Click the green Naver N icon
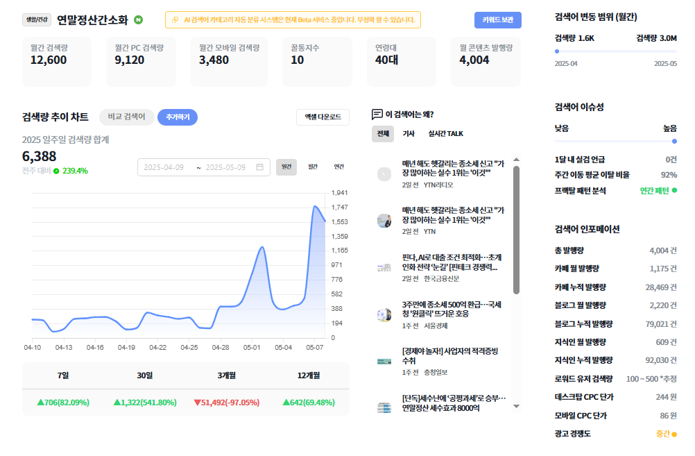 139,19
